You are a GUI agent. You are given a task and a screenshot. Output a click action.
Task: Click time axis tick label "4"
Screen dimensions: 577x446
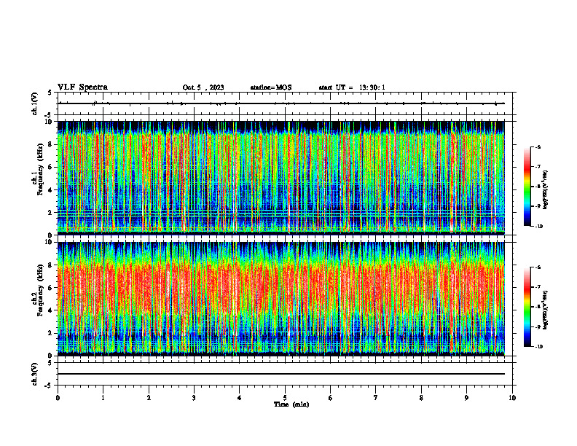pyautogui.click(x=240, y=398)
